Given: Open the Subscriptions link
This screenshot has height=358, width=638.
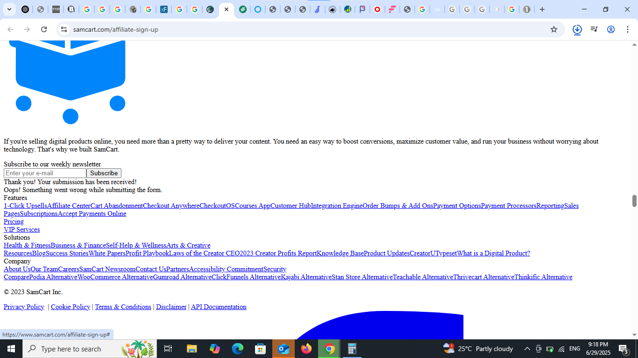Looking at the screenshot, I should pos(39,213).
